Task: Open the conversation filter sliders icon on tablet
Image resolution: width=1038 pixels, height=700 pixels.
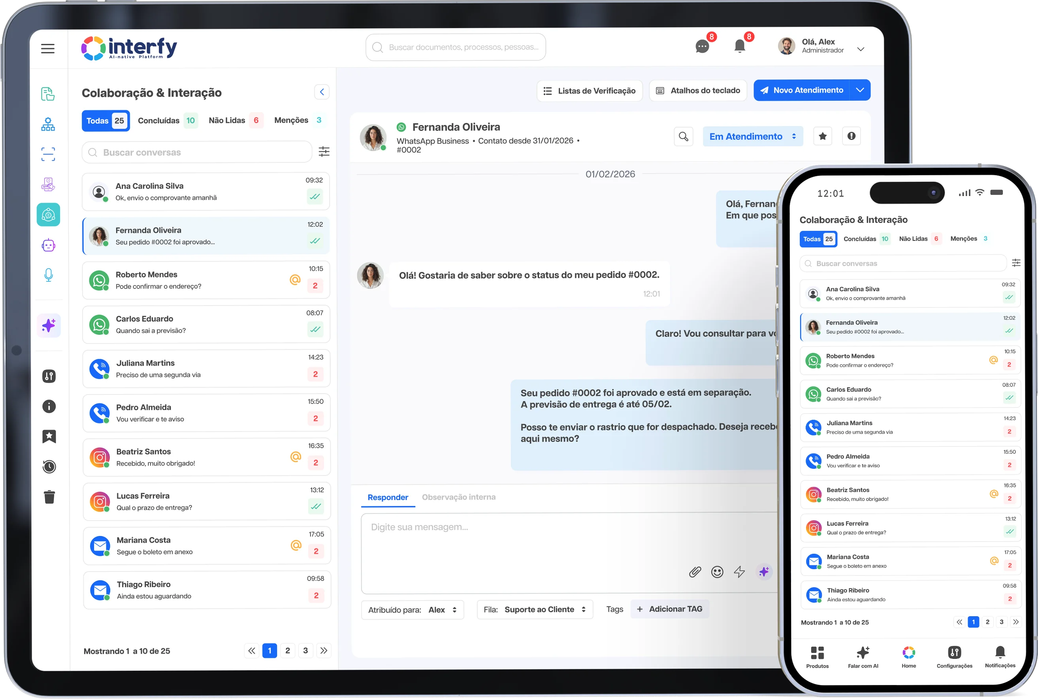Action: (x=324, y=152)
